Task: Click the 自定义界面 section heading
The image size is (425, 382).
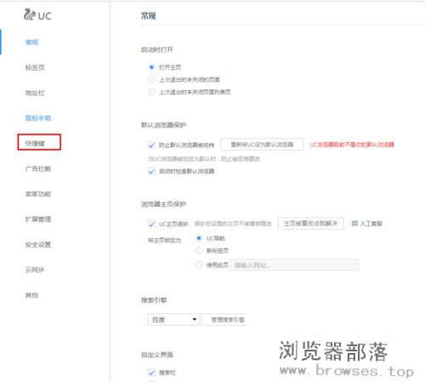Action: [157, 355]
